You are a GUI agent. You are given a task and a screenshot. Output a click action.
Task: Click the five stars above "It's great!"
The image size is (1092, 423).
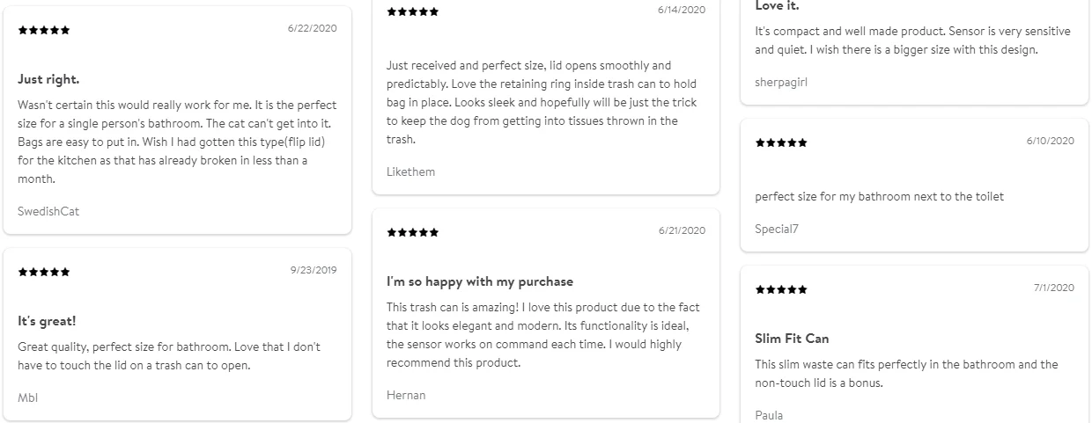coord(44,272)
